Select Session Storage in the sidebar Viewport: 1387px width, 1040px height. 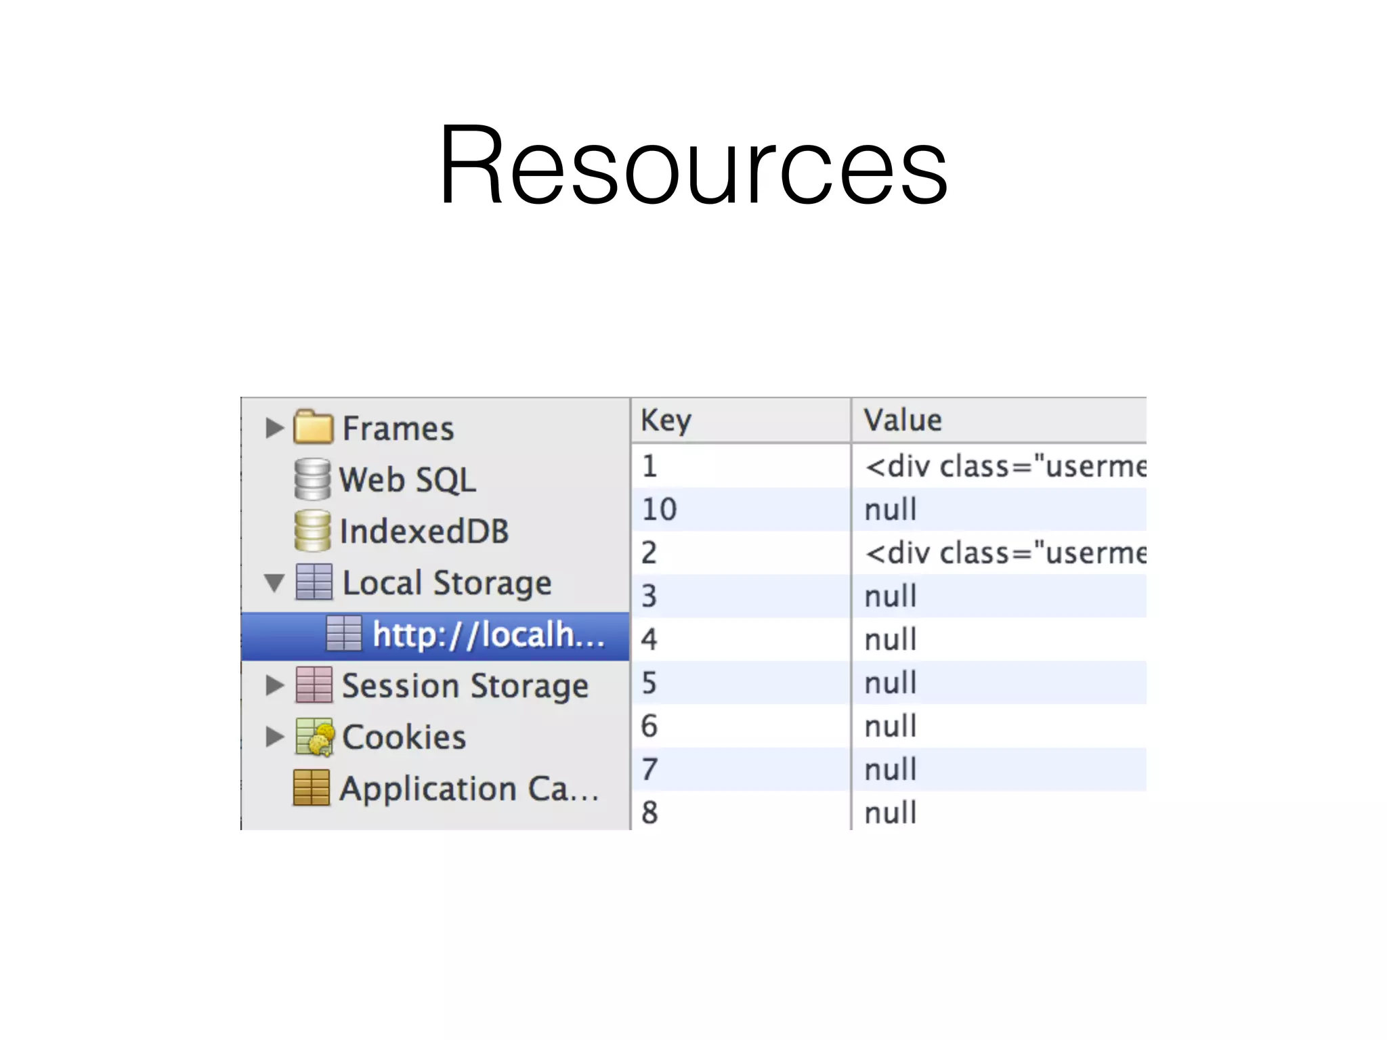coord(465,687)
